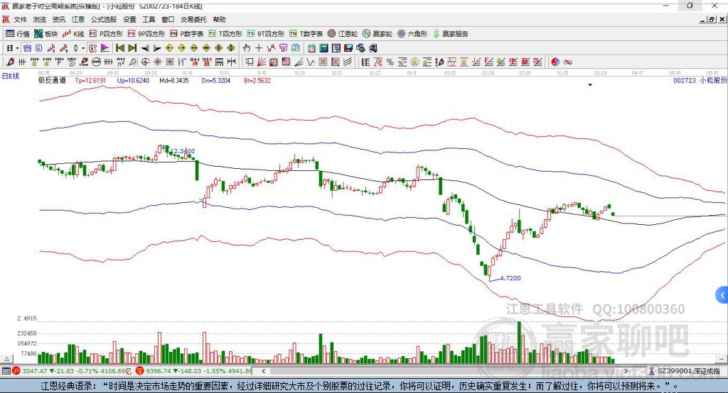Viewport: 728px width, 393px height.
Task: Click the Shenzhen index 9396.74 status
Action: (x=193, y=371)
